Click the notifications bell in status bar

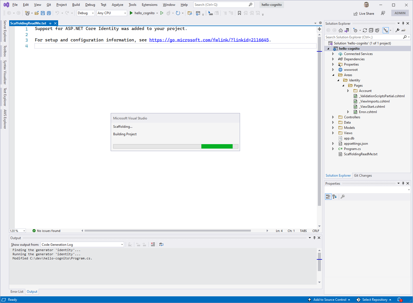[399, 300]
